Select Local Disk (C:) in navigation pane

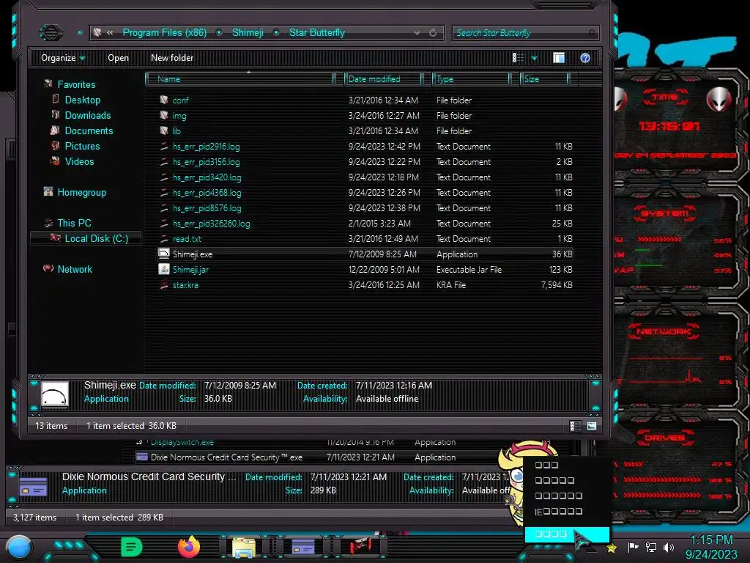coord(86,238)
